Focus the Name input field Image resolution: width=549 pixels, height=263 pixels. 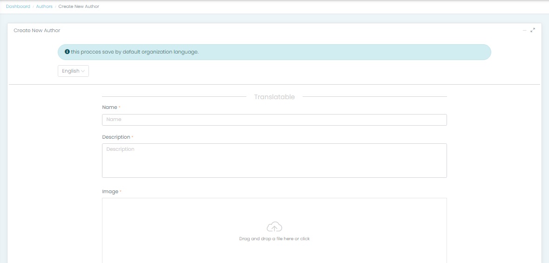point(274,120)
